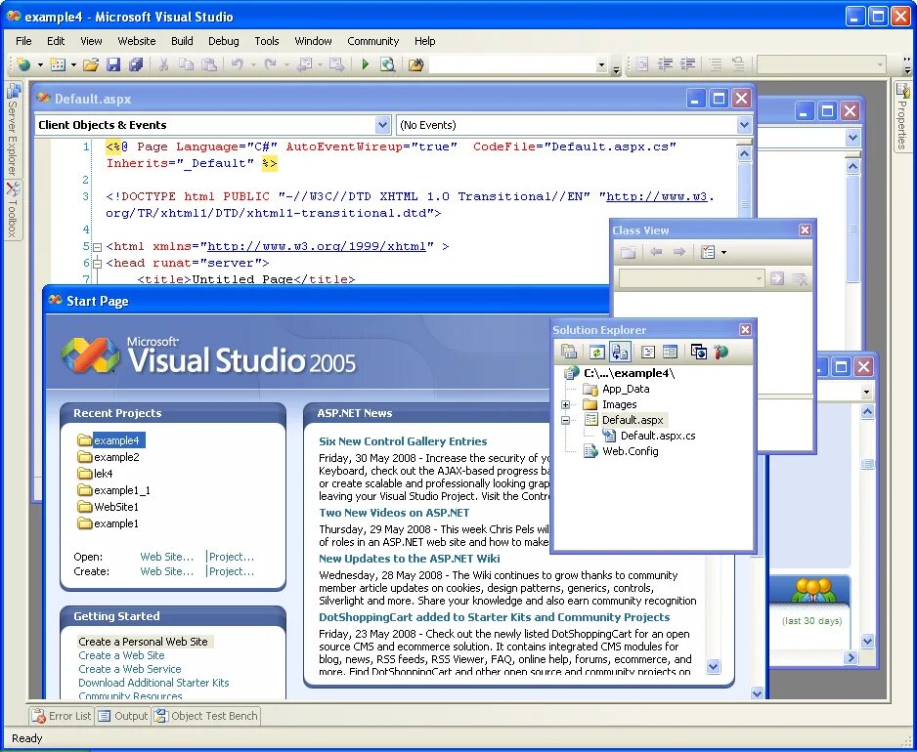Viewport: 917px width, 752px height.
Task: Open Add New Item dropdown arrow
Action: (73, 64)
